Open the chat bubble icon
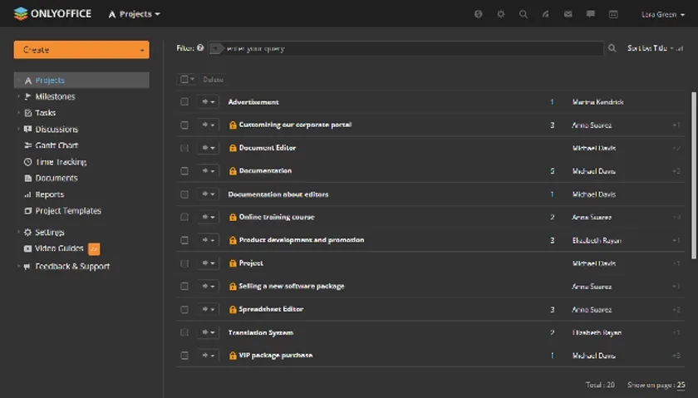 591,14
